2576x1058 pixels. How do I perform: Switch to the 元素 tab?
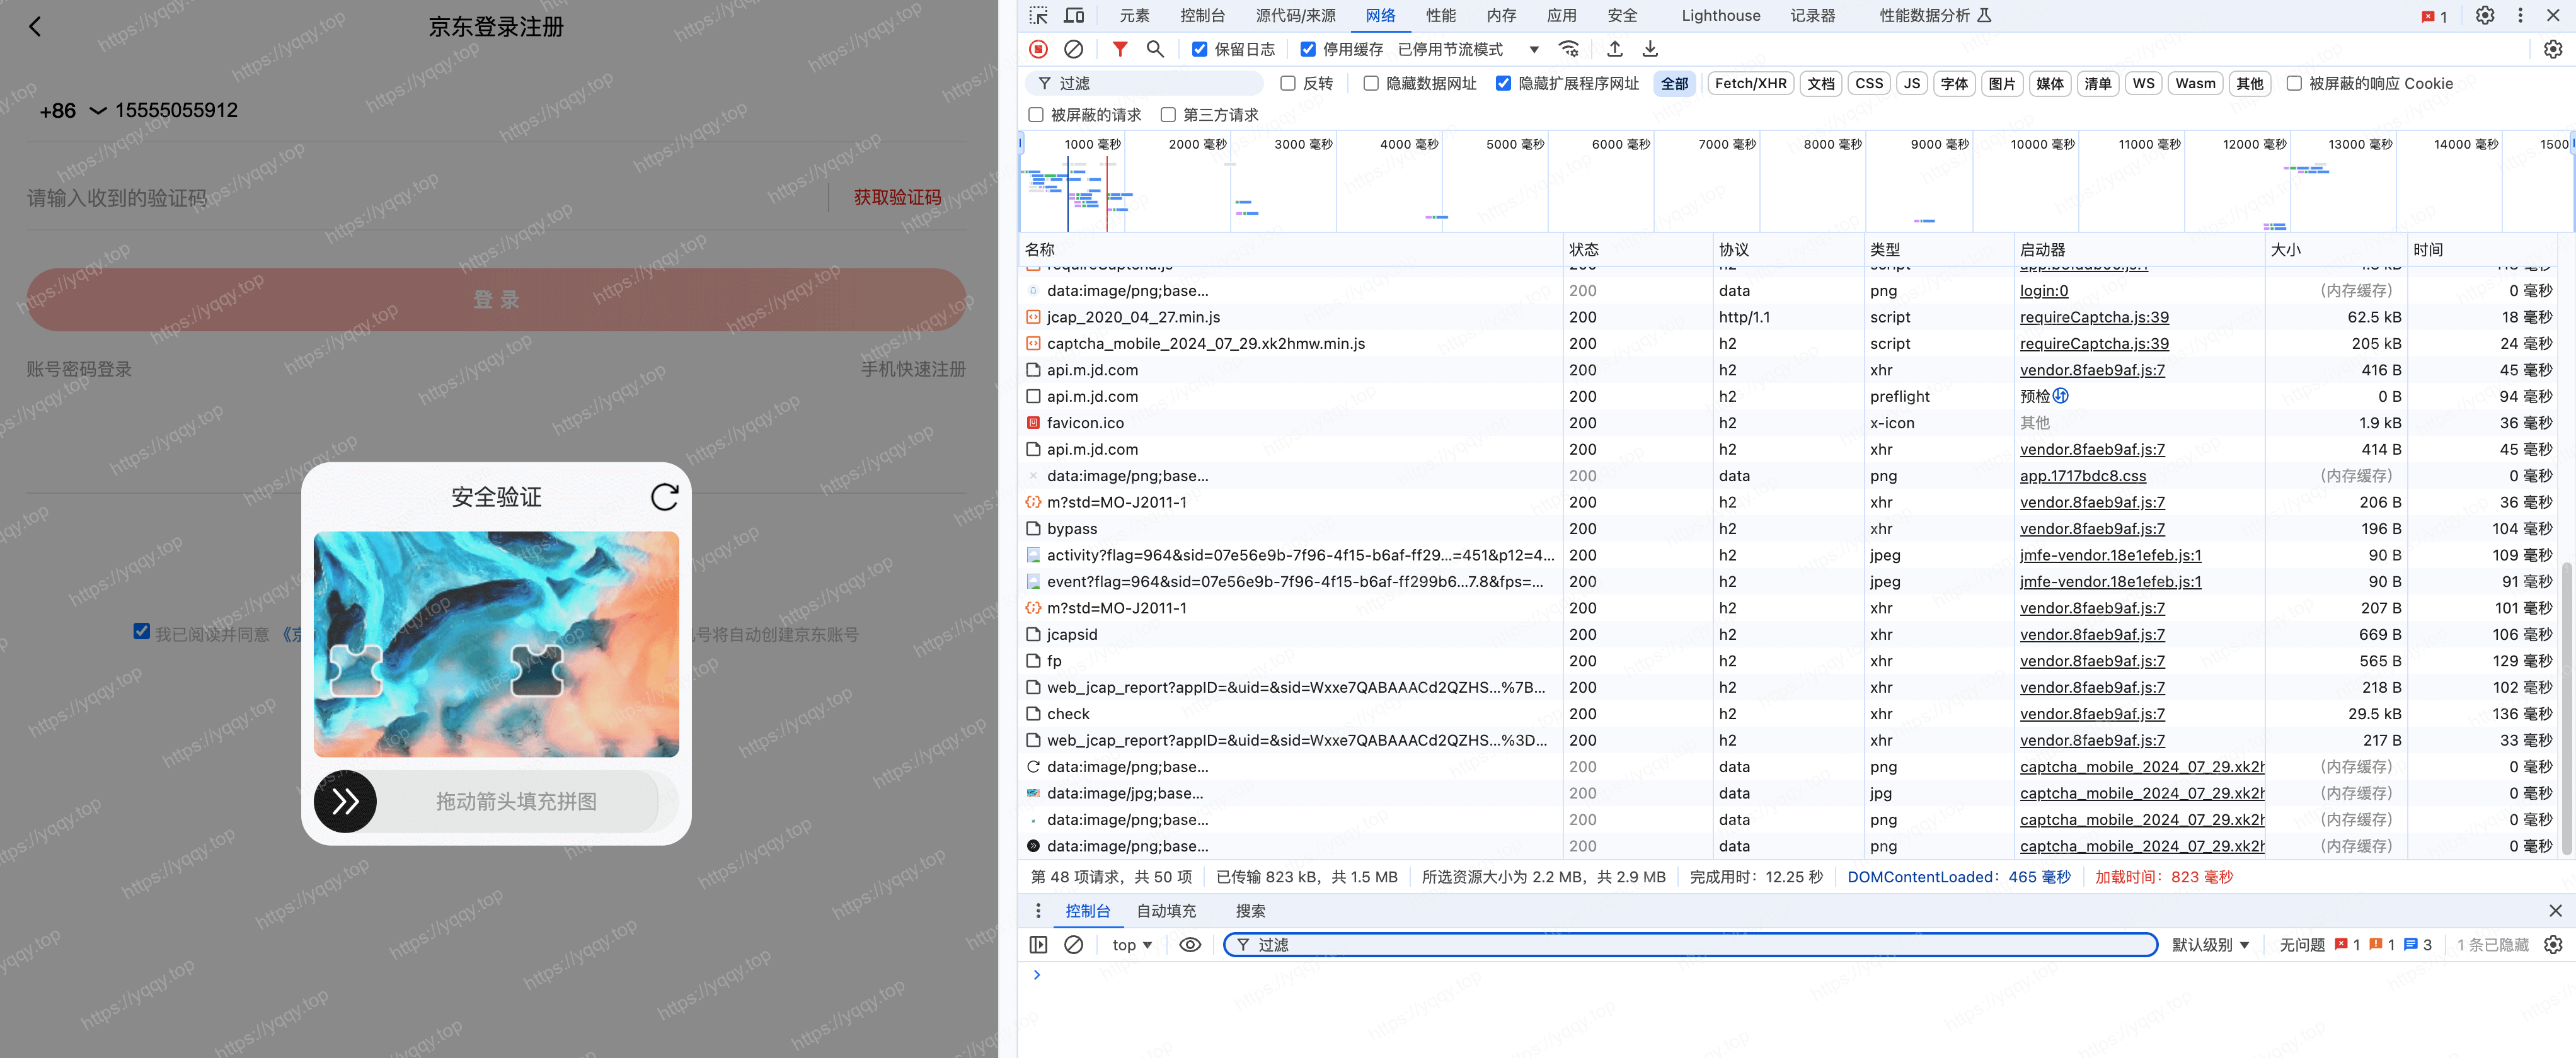(1134, 16)
